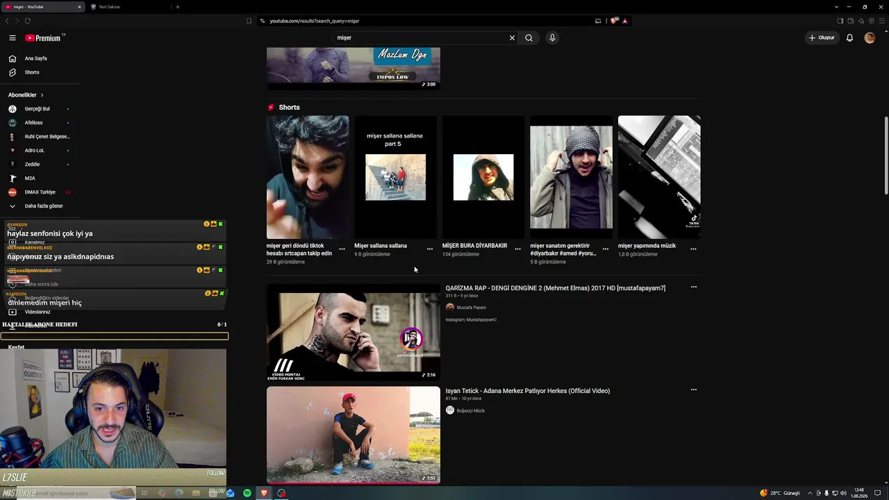Open a new browser tab
Viewport: 889px width, 500px height.
178,7
